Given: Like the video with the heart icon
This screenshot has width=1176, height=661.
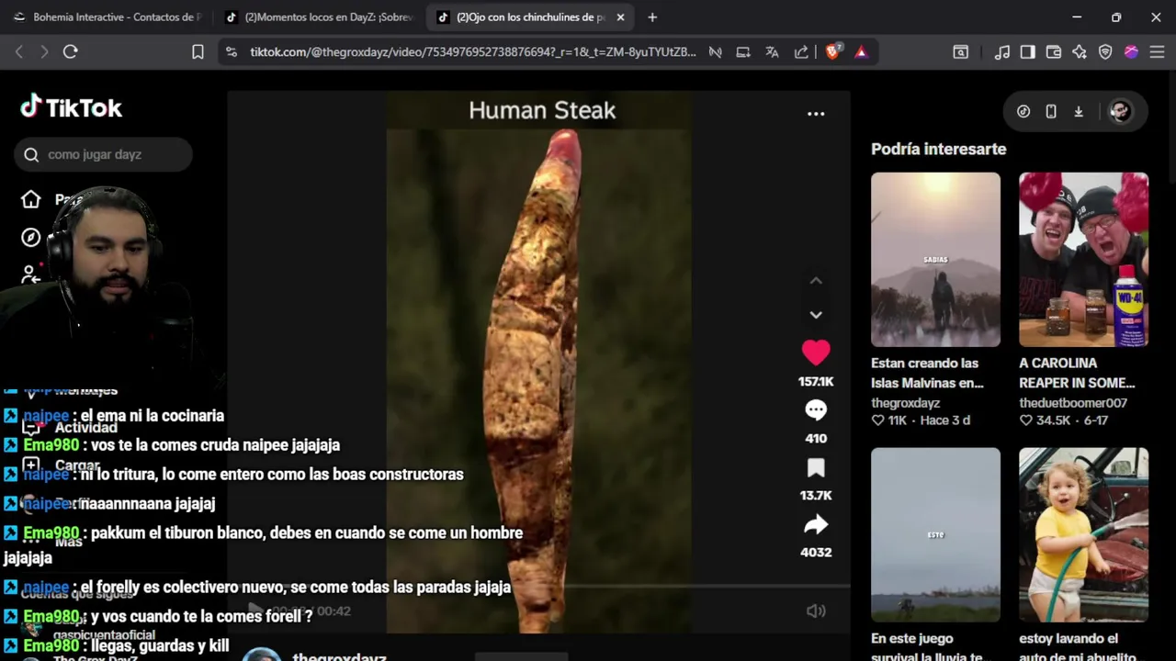Looking at the screenshot, I should tap(816, 353).
